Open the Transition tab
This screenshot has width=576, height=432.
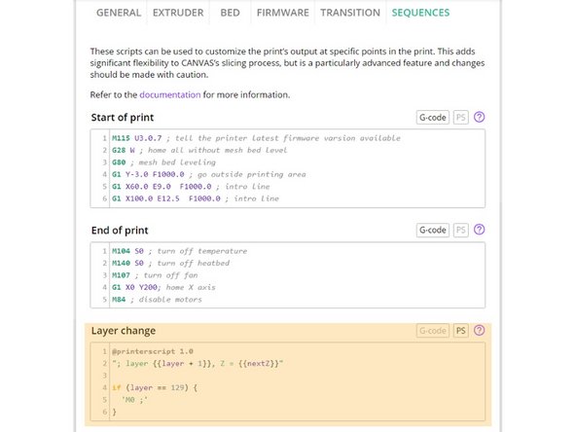pos(350,13)
